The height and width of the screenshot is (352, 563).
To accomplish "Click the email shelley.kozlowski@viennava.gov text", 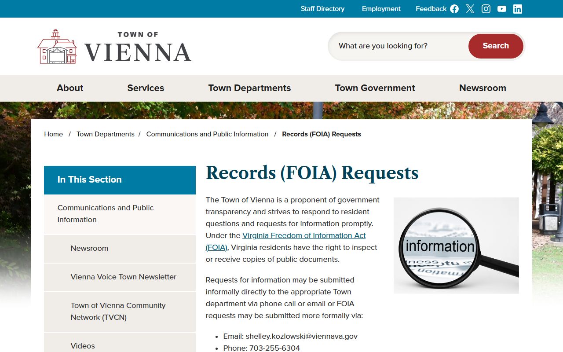I will tap(301, 336).
